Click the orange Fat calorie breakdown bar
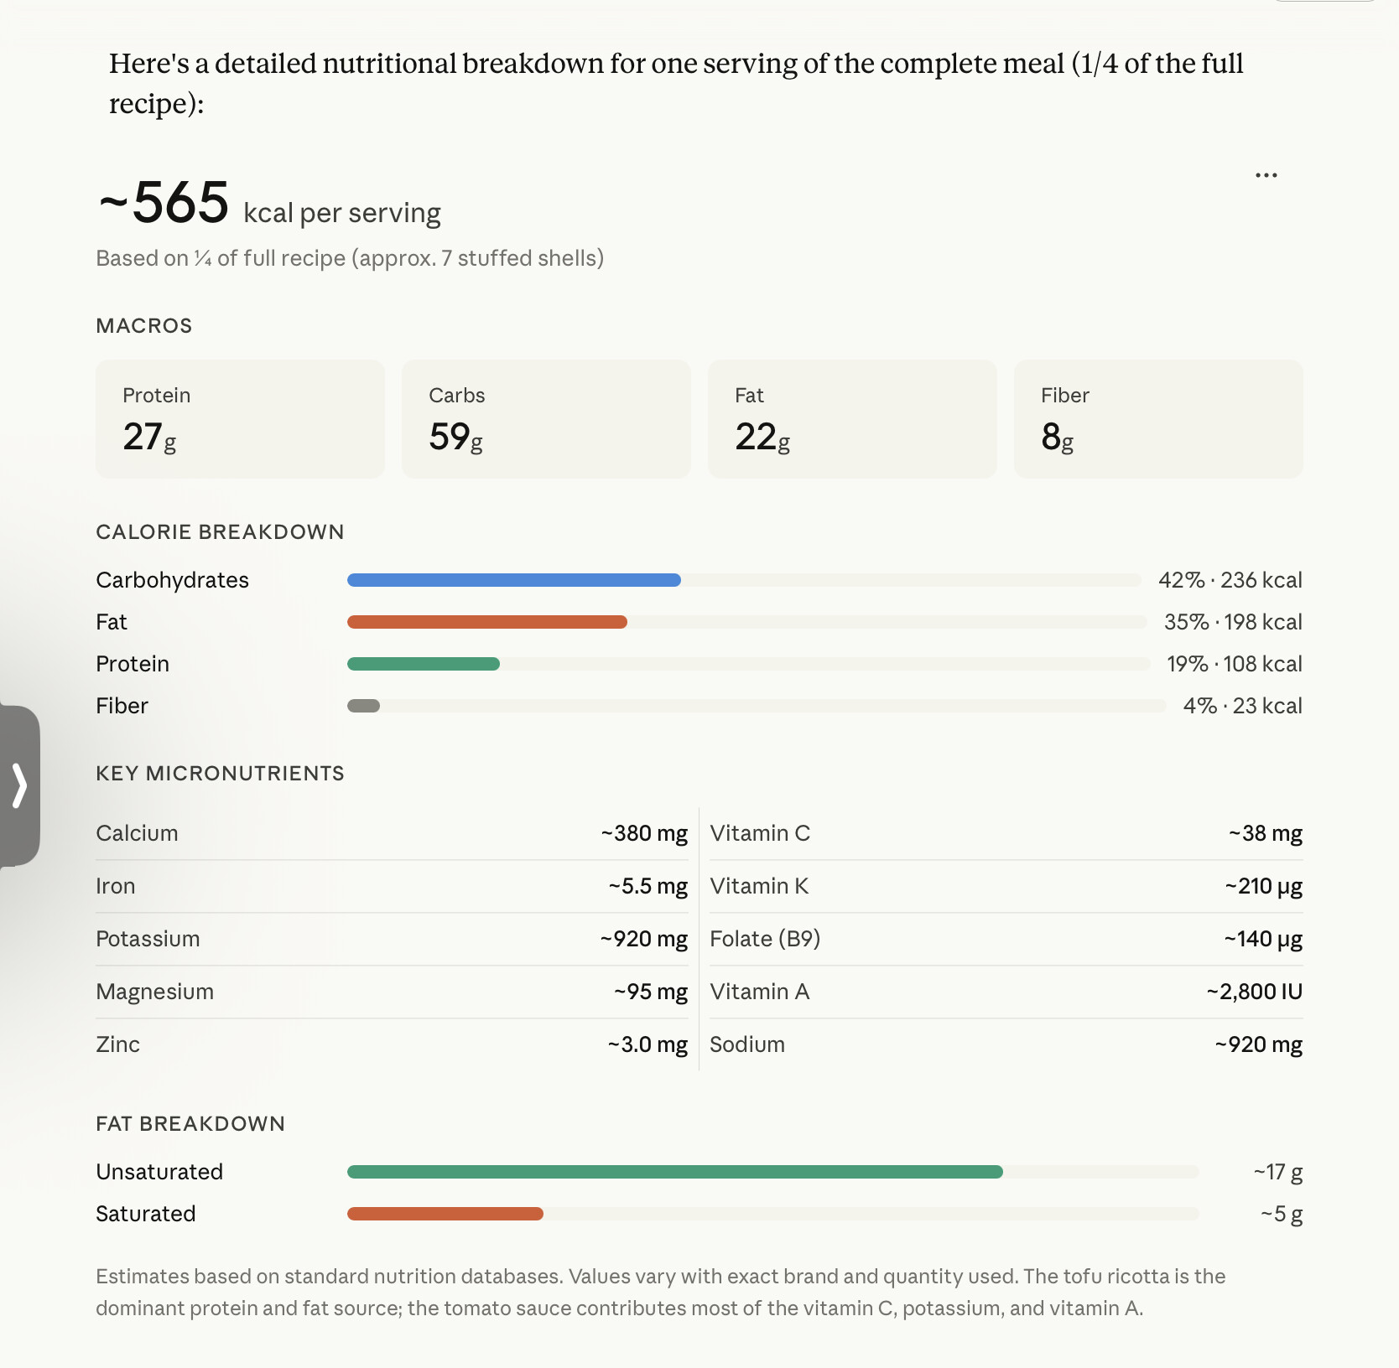Image resolution: width=1399 pixels, height=1368 pixels. pyautogui.click(x=486, y=622)
